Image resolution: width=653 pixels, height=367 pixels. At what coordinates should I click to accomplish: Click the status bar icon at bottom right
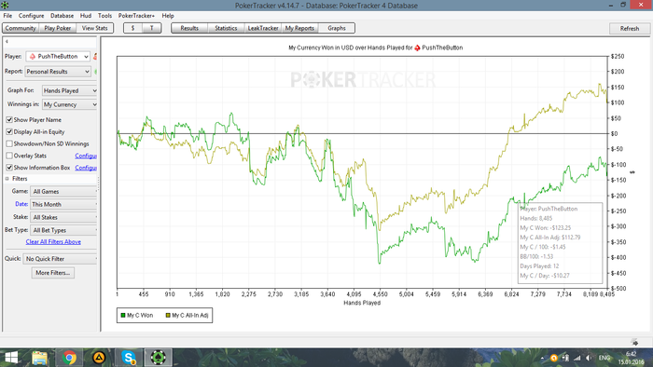point(634,342)
